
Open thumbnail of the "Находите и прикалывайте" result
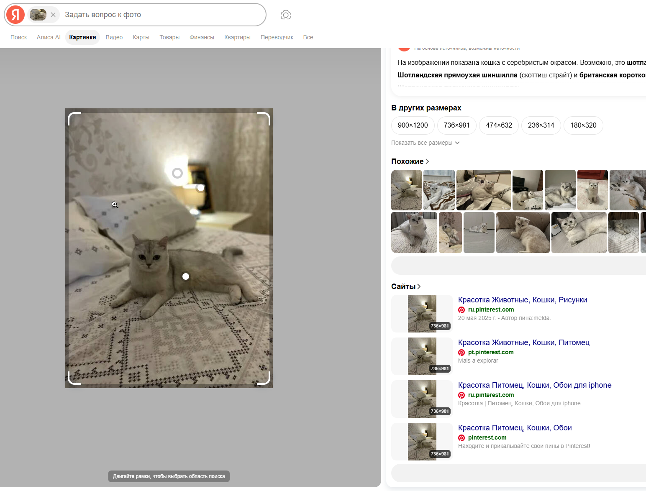(422, 442)
